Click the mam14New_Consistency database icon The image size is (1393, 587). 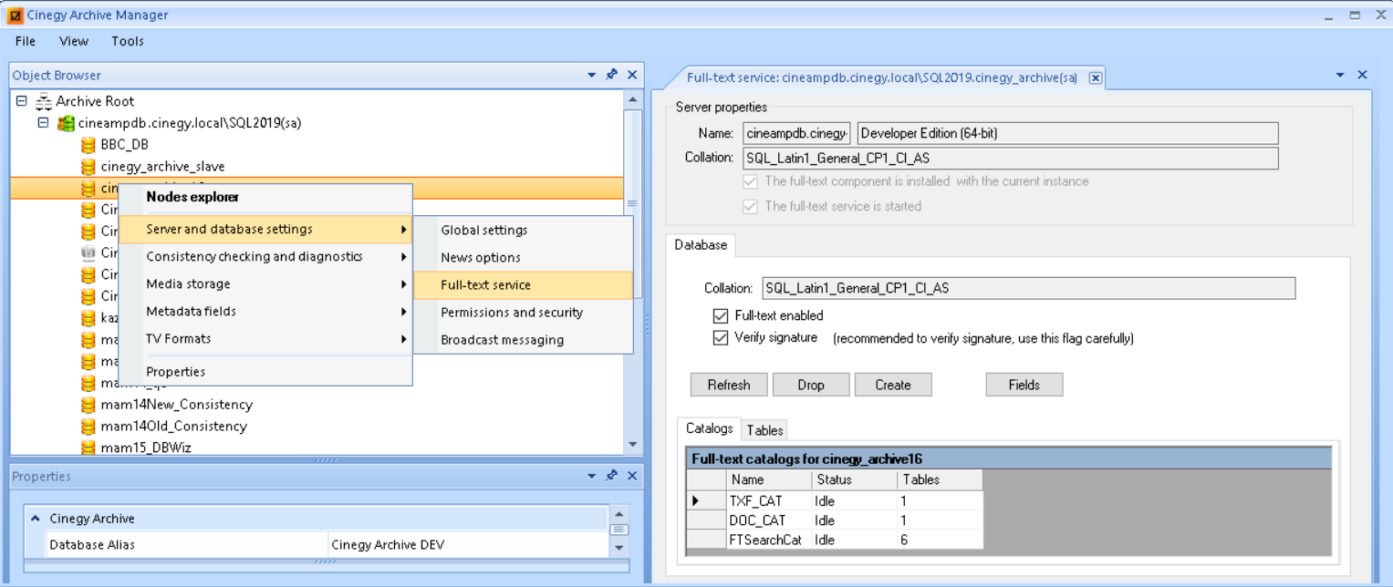point(88,405)
